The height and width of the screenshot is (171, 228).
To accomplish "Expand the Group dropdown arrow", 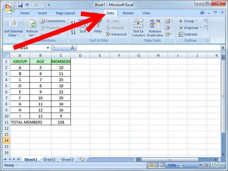I will (197, 21).
